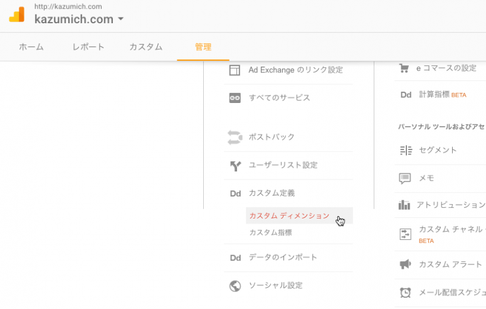The width and height of the screenshot is (486, 309).
Task: Open すべてのサービス link icon
Action: 235,98
